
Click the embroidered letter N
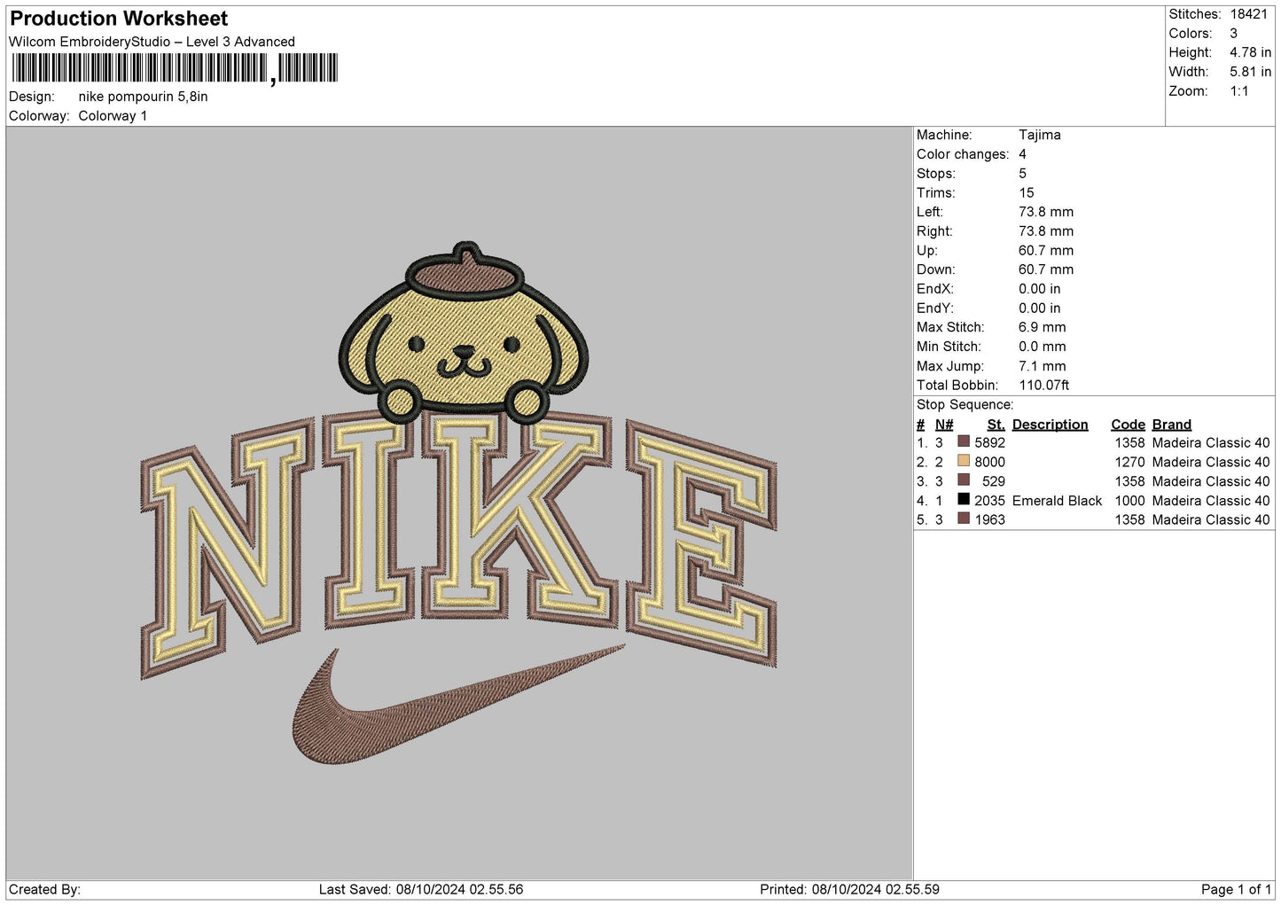coord(227,550)
